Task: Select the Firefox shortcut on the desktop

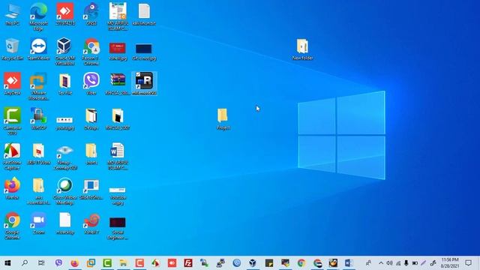Action: click(x=12, y=188)
